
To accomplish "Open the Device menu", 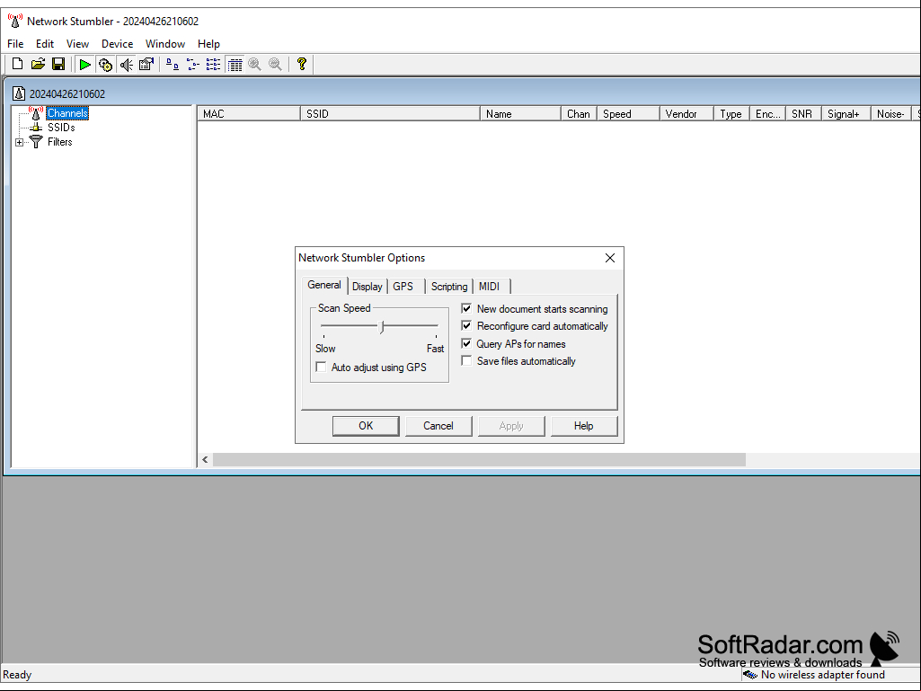I will click(117, 43).
